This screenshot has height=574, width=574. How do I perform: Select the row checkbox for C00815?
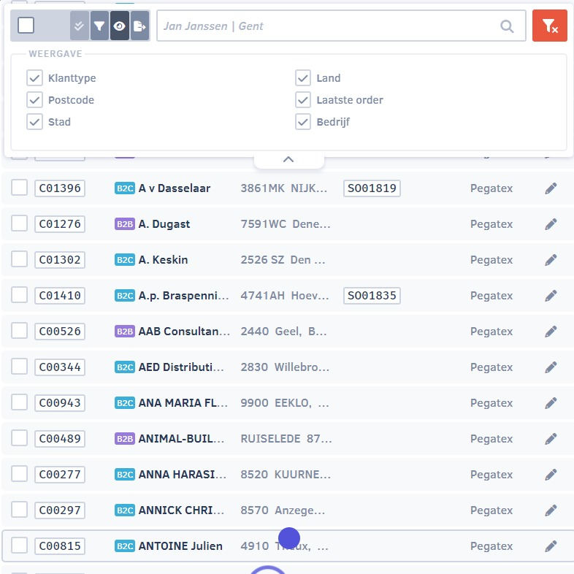20,546
